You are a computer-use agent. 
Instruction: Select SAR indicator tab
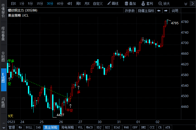click(38, 127)
